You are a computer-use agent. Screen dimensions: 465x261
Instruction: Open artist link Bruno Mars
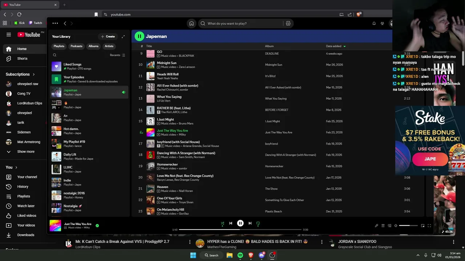186,124
